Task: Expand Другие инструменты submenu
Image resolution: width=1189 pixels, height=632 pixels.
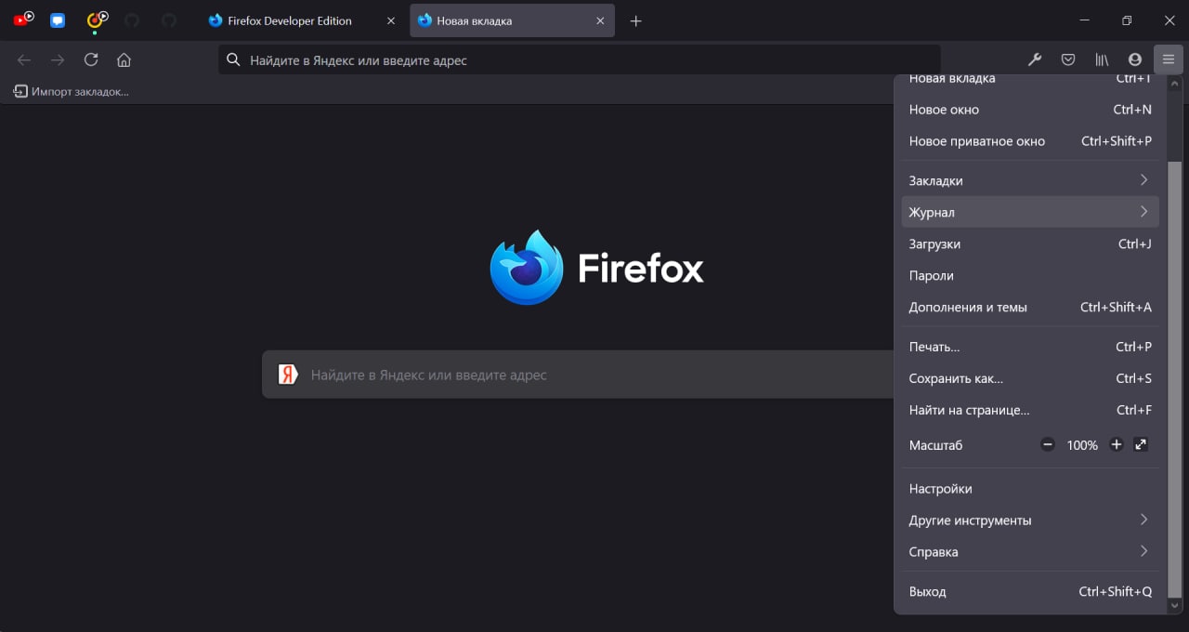Action: point(1030,520)
